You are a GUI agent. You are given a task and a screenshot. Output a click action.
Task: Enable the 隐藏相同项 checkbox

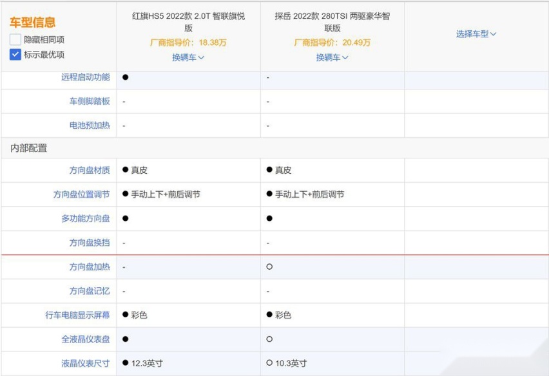point(15,39)
